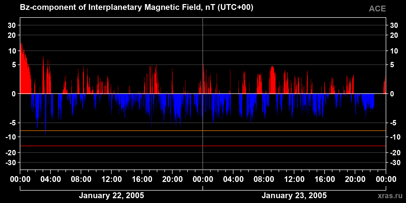The image size is (406, 203).
Task: Click the 20:00 time label for January 23
Action: tap(355, 179)
